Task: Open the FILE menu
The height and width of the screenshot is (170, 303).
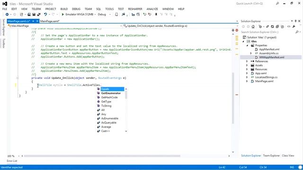Action: click(5, 9)
